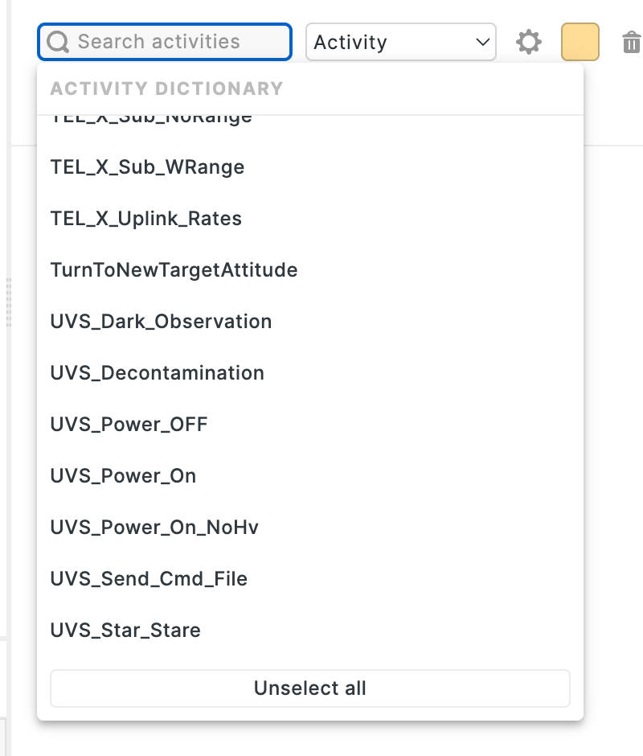643x756 pixels.
Task: Select UVS_Power_OFF activity
Action: pyautogui.click(x=128, y=424)
